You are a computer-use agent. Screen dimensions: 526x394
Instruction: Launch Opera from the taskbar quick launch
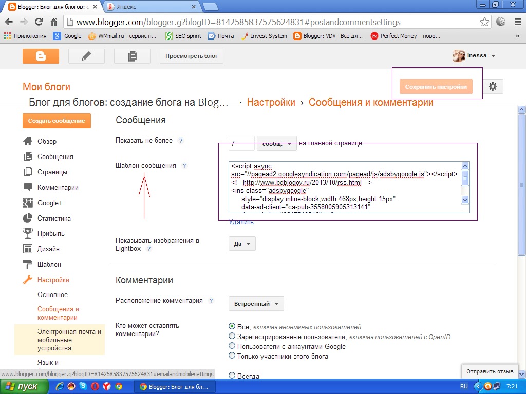coord(95,386)
